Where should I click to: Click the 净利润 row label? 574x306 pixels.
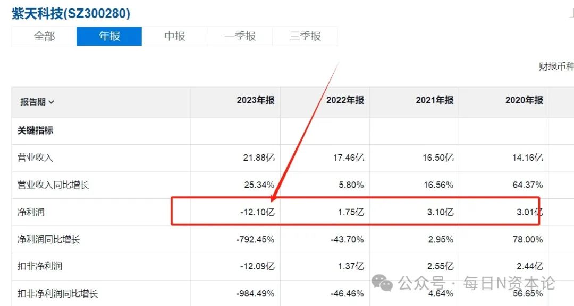[x=31, y=212]
